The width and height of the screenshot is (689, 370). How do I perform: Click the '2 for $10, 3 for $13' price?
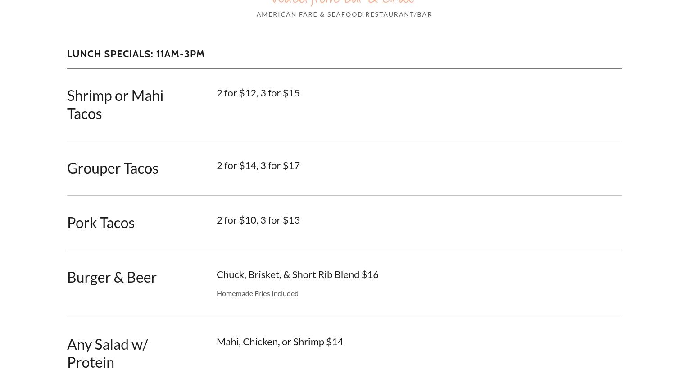pos(258,220)
